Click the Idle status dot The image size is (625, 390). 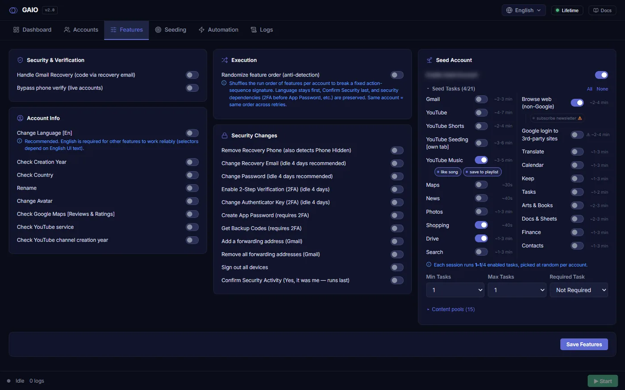[8, 381]
